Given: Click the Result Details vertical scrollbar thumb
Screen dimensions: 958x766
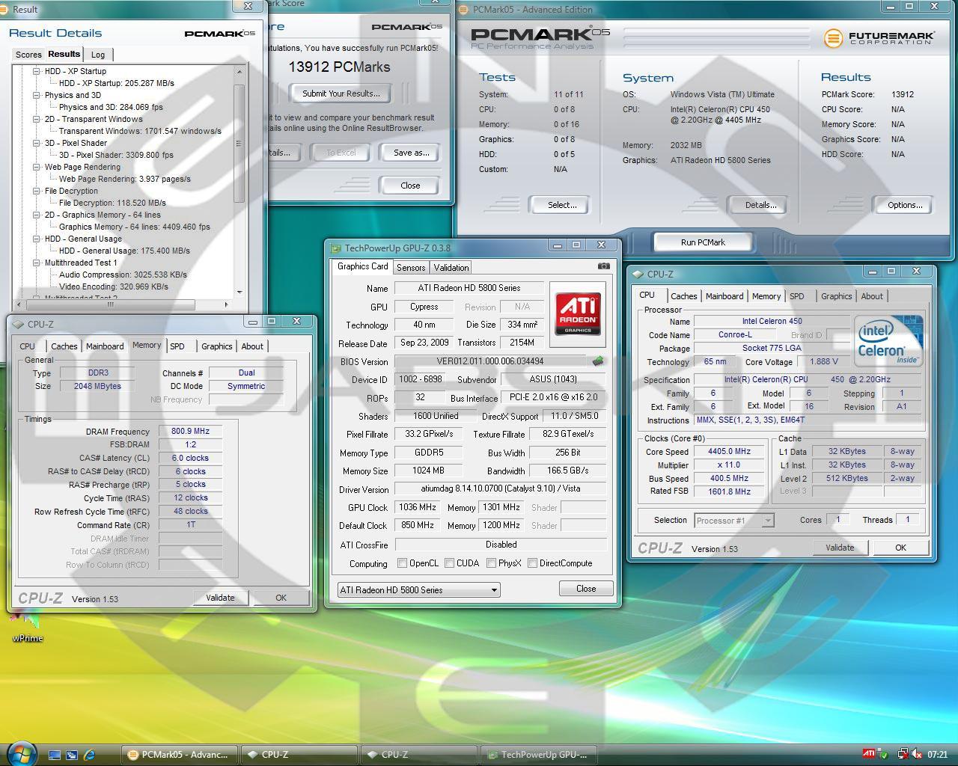Looking at the screenshot, I should coord(239,142).
